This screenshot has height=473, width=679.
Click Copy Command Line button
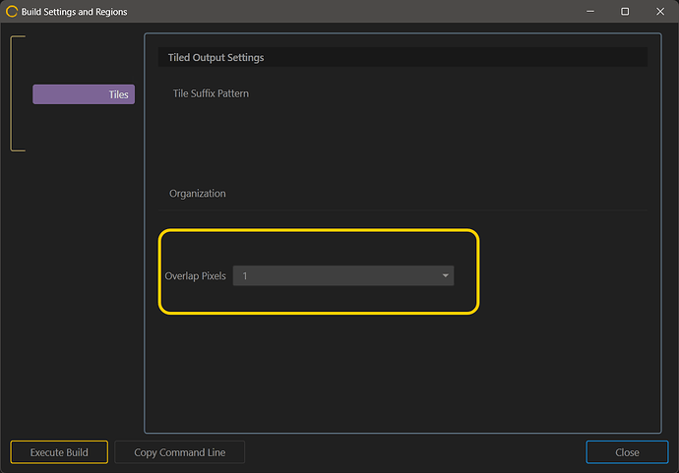click(x=180, y=452)
